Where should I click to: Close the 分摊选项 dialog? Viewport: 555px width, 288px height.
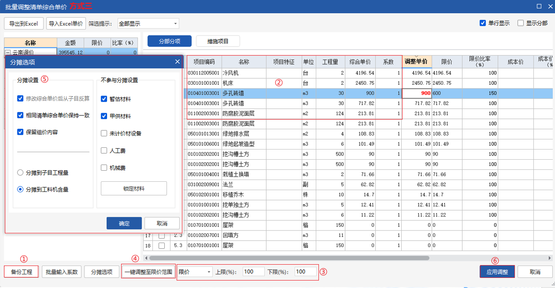click(x=177, y=62)
